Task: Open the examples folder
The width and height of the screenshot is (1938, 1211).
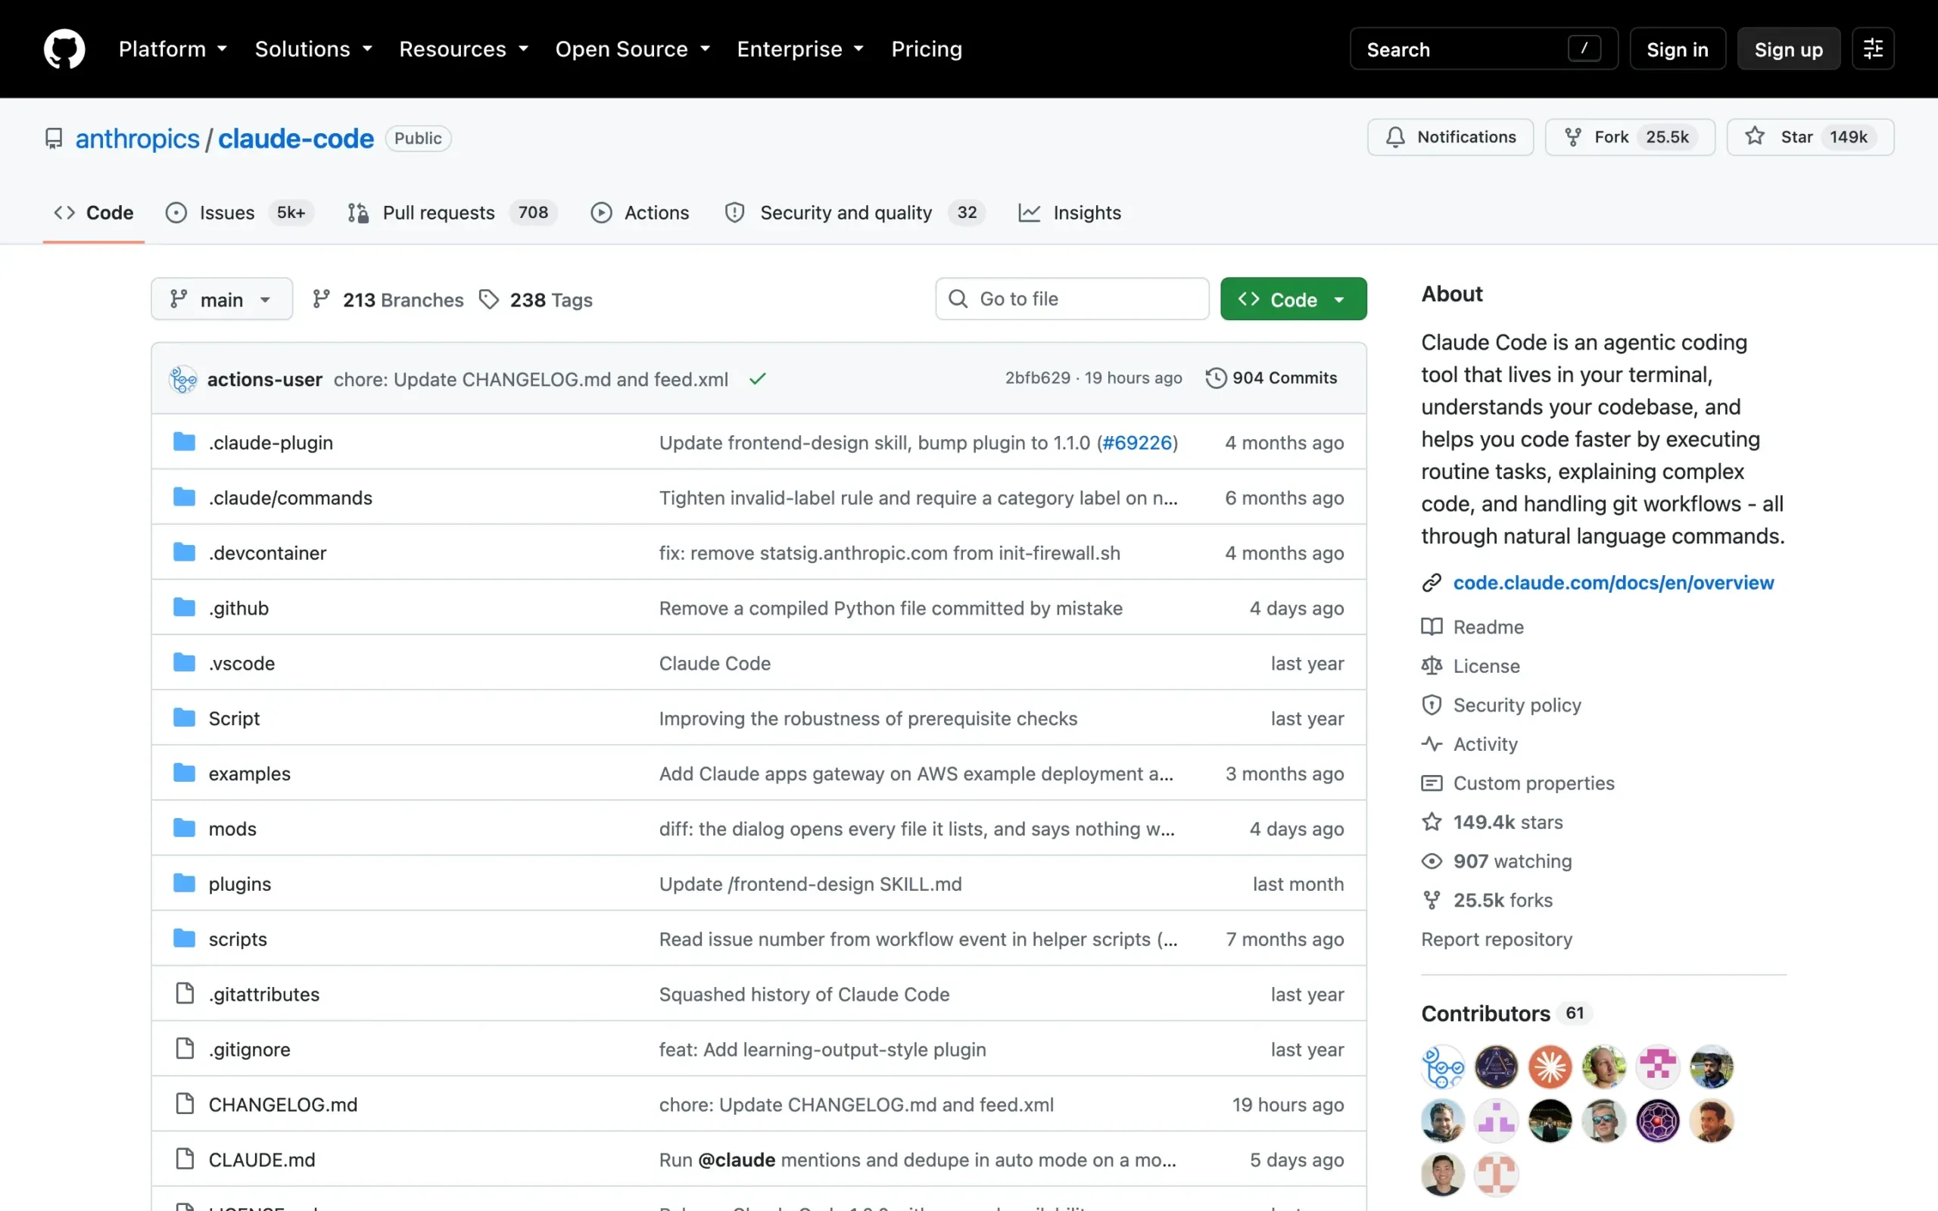Action: (x=250, y=774)
